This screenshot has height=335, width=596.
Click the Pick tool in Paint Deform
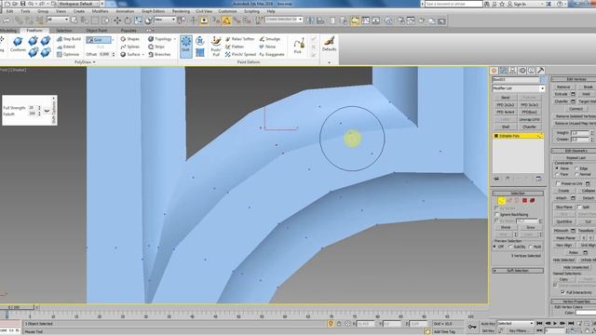(298, 46)
